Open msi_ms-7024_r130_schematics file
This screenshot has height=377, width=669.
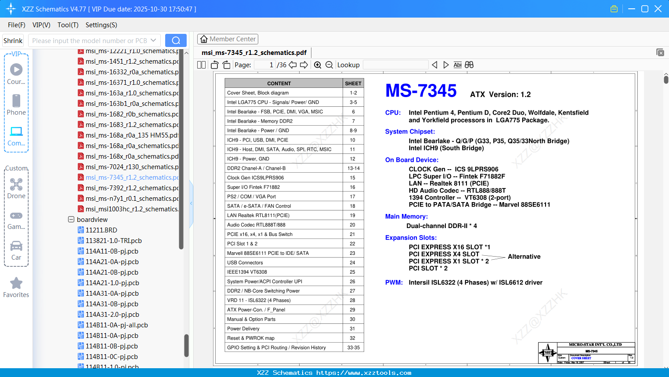(x=128, y=167)
